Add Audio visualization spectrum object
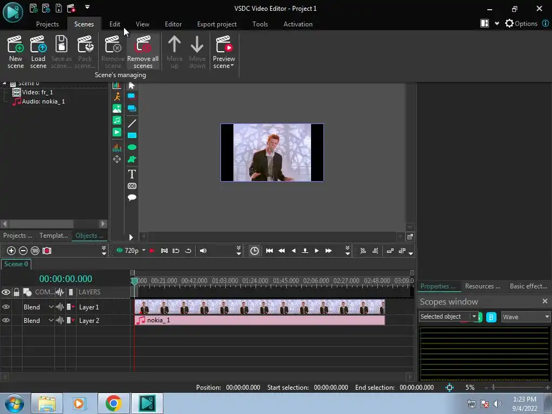The height and width of the screenshot is (414, 552). (x=117, y=148)
